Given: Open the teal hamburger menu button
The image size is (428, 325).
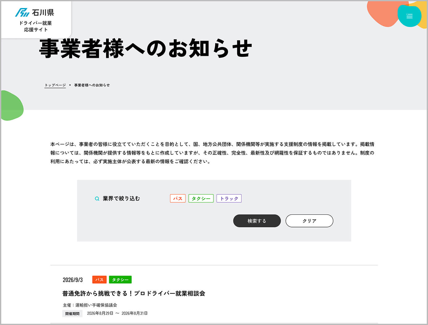Looking at the screenshot, I should pos(409,16).
